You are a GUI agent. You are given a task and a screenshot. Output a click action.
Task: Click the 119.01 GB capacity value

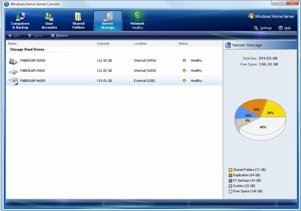tap(104, 81)
